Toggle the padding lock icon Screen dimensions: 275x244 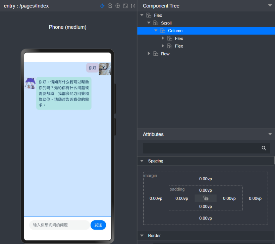click(x=206, y=198)
